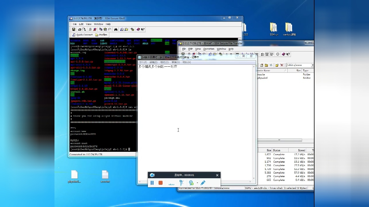Select phpwind file icon on desktop
Viewport: 369px width, 207px height.
(x=74, y=177)
